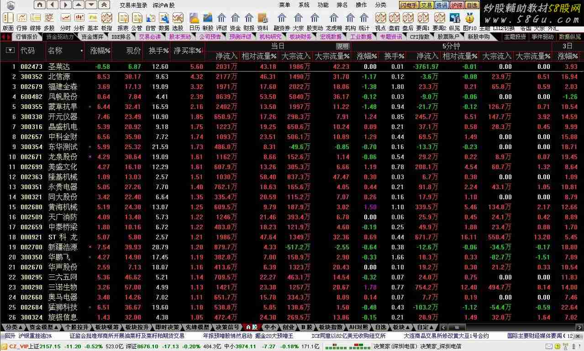Switch to the DDE排名 tab
This screenshot has height=351, width=584.
pyautogui.click(x=121, y=37)
